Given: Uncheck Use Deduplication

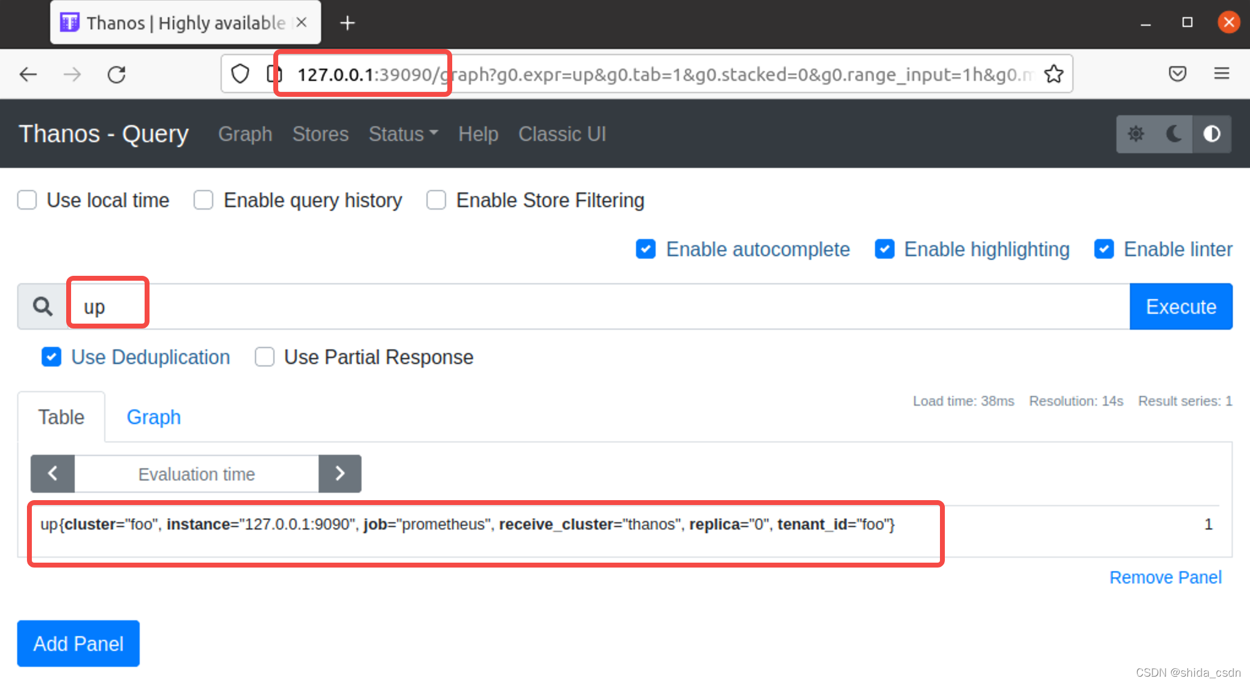Looking at the screenshot, I should [x=51, y=357].
